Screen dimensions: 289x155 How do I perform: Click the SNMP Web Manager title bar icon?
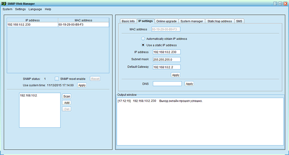pyautogui.click(x=4, y=4)
